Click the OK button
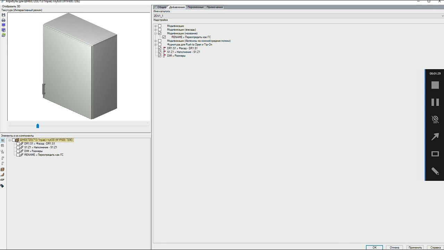The height and width of the screenshot is (250, 444). [x=375, y=248]
